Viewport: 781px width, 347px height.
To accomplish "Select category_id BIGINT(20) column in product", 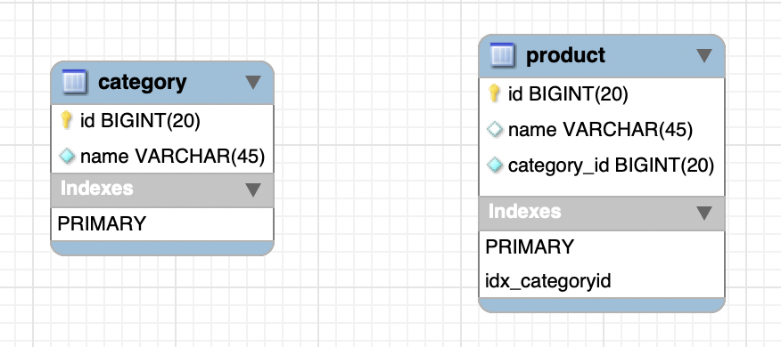I will click(x=602, y=165).
